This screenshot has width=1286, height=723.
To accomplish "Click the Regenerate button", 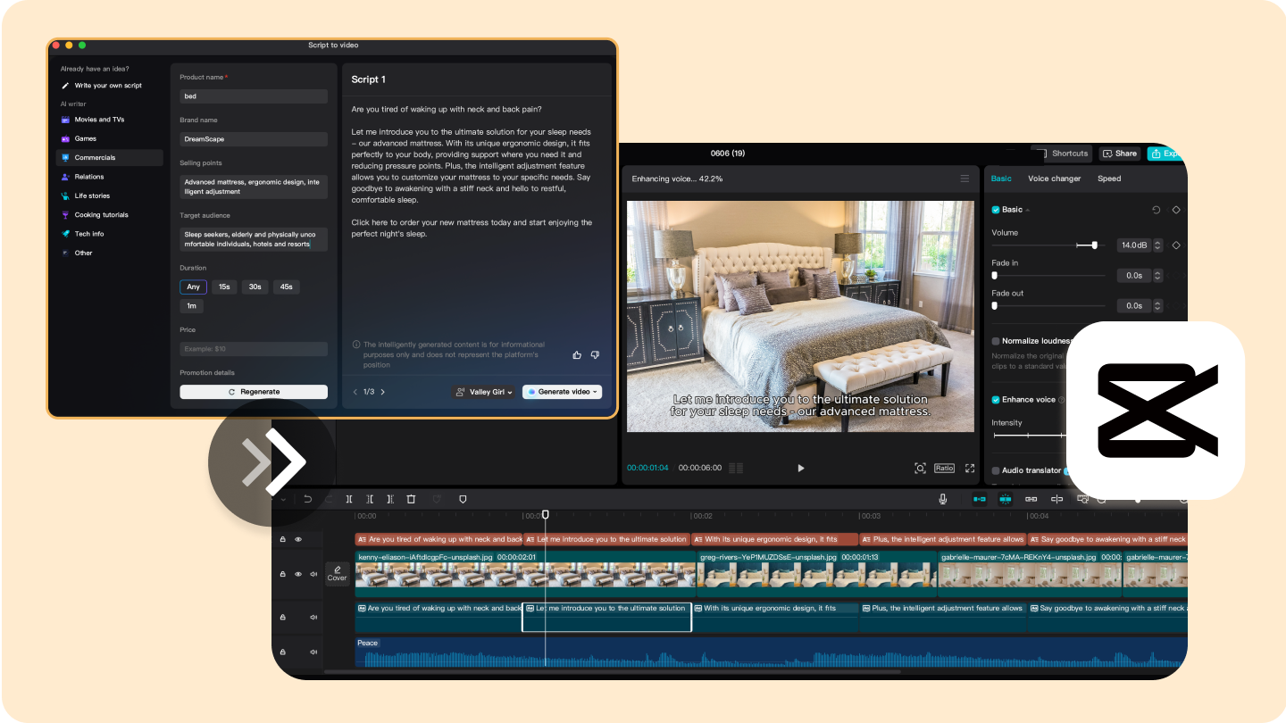I will 254,392.
